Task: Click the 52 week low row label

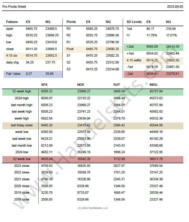Action: tap(22, 159)
